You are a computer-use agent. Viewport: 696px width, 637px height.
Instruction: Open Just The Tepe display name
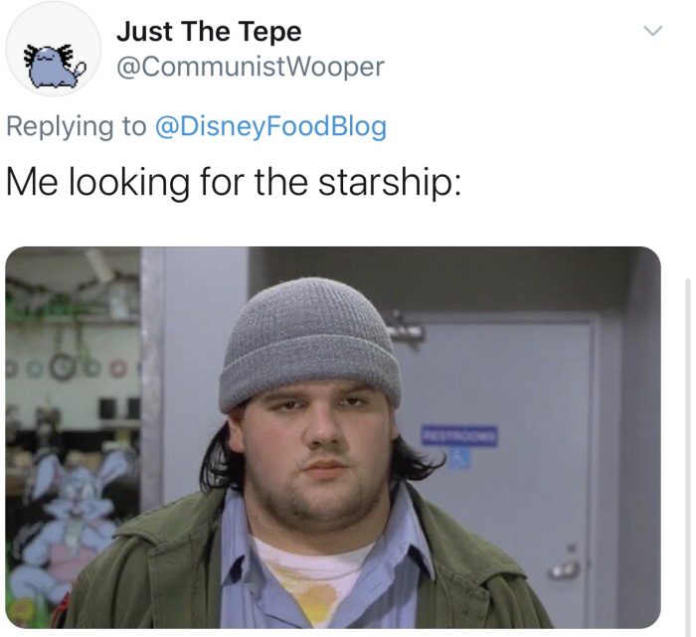point(209,32)
